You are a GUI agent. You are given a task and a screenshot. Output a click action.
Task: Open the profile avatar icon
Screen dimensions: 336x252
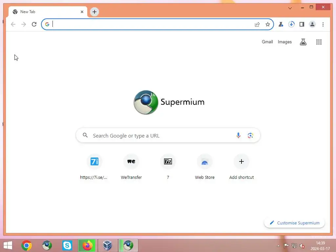point(312,24)
